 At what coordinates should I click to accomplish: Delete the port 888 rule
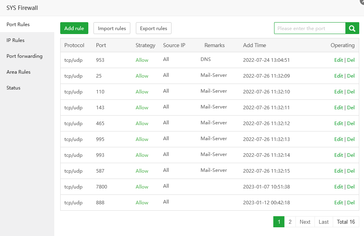pyautogui.click(x=351, y=202)
